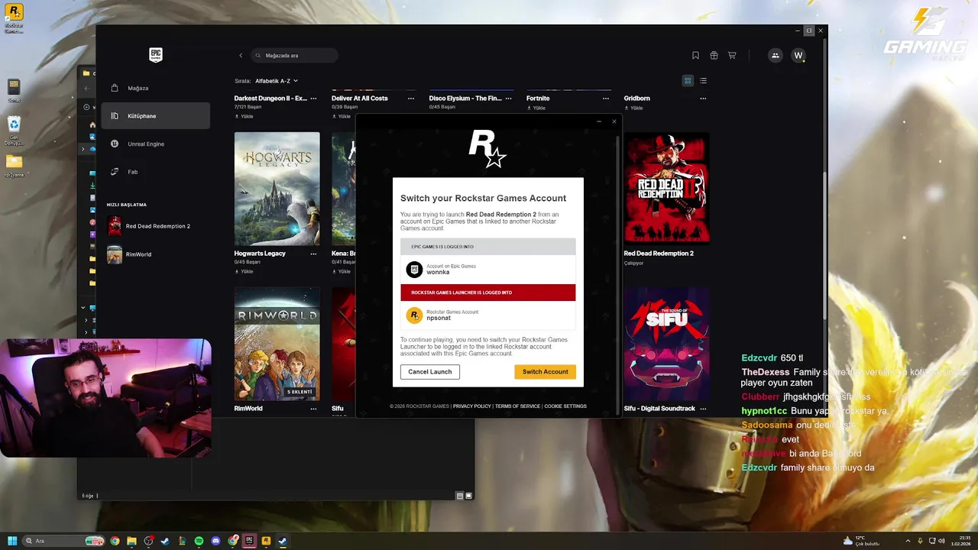Quick launch Red Dead Redemption 2
The image size is (978, 550).
[x=156, y=226]
